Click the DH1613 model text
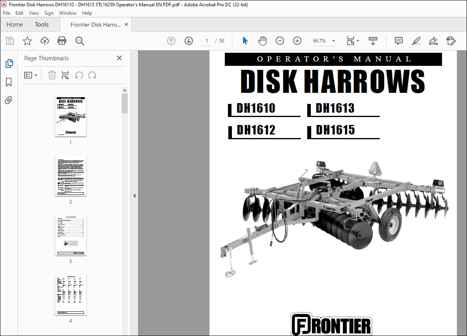The image size is (467, 336). click(x=335, y=108)
